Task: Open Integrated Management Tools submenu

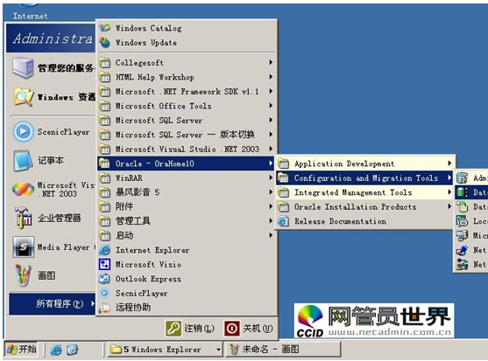Action: click(364, 192)
